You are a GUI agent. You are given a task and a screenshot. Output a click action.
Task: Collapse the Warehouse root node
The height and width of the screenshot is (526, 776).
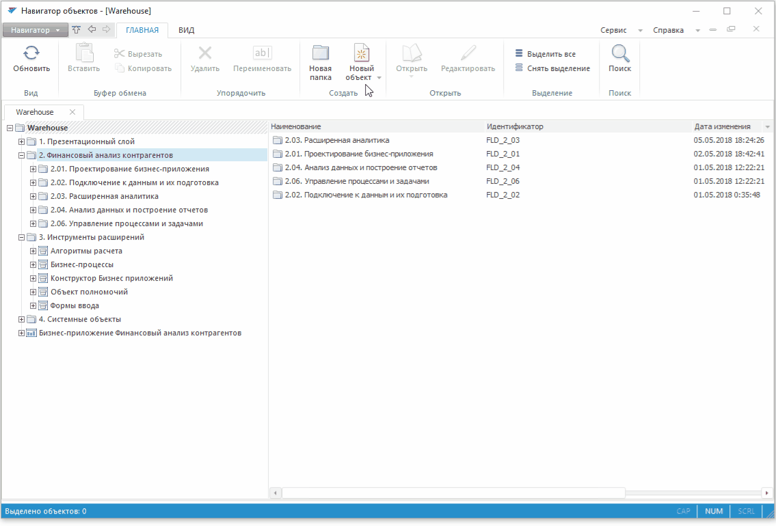pyautogui.click(x=10, y=128)
